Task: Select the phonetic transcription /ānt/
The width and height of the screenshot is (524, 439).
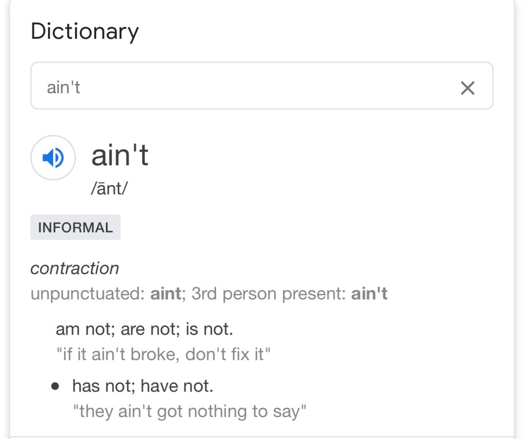Action: [x=108, y=188]
